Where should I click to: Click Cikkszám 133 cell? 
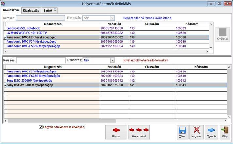coord(152,28)
